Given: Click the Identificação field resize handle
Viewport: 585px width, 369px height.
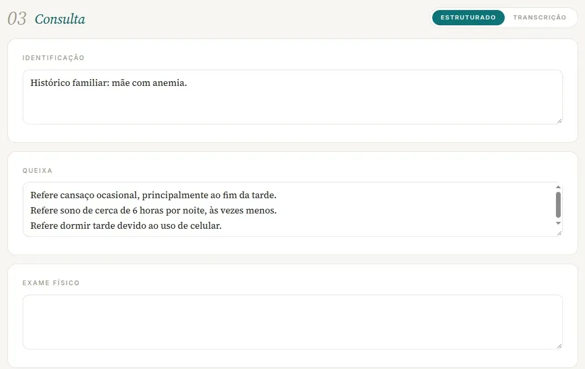Looking at the screenshot, I should click(x=559, y=121).
